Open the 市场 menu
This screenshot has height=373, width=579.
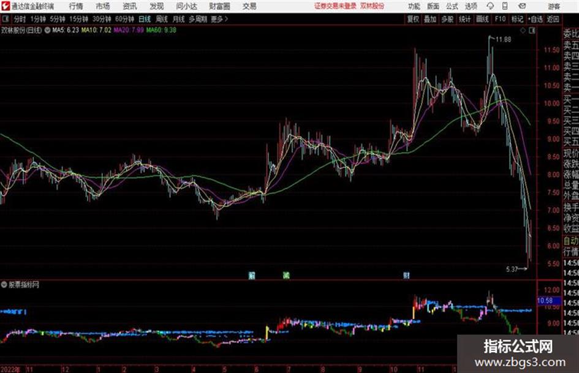(103, 6)
